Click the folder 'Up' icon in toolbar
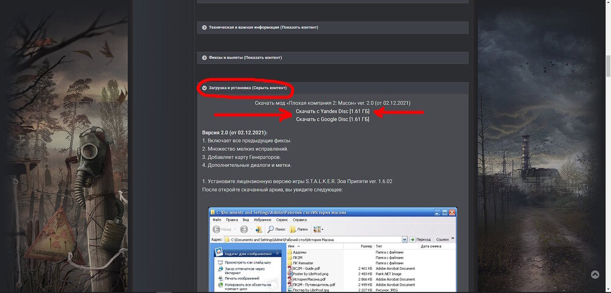Viewport: 611px width, 293px height. [x=258, y=229]
